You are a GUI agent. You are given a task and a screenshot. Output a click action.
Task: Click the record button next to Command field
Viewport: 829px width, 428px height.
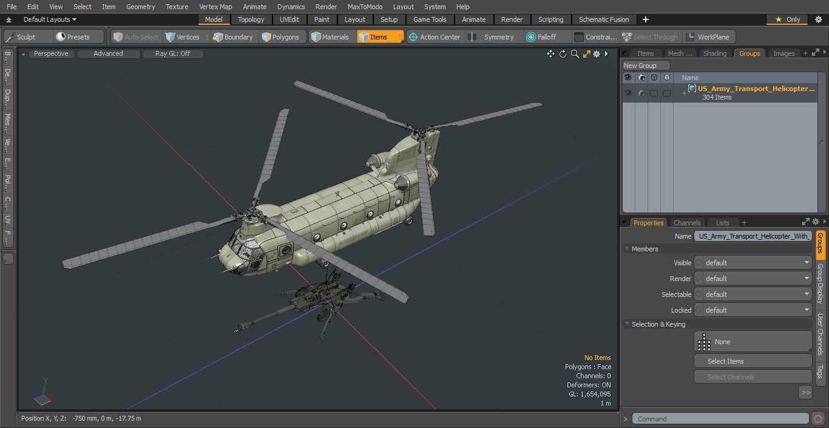coord(817,419)
